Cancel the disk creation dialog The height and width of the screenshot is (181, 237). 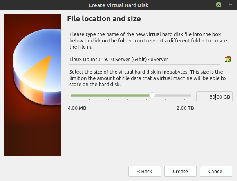click(x=216, y=171)
